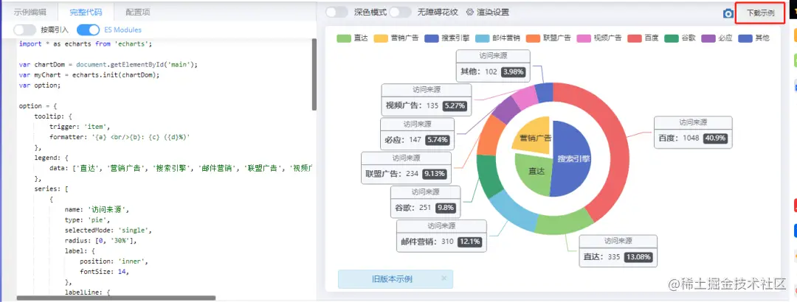The width and height of the screenshot is (797, 302).
Task: Click type: 'pie' code line
Action: tap(87, 220)
